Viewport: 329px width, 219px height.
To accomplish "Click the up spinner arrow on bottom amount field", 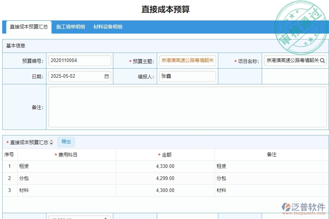I will tap(105, 218).
